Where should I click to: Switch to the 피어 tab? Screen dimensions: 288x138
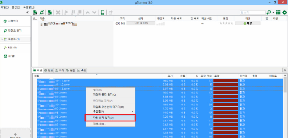click(x=60, y=70)
